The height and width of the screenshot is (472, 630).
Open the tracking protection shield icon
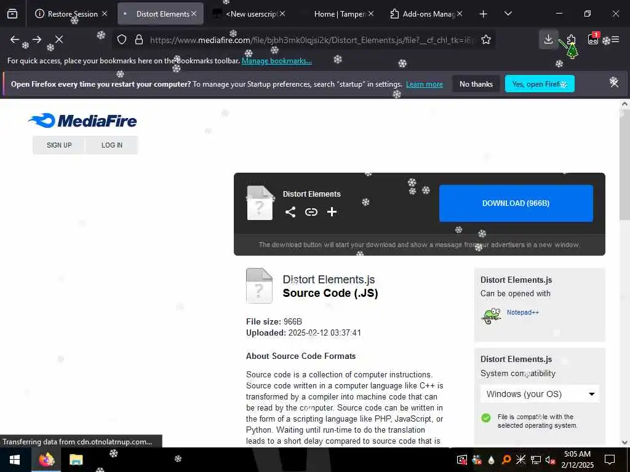[x=122, y=39]
